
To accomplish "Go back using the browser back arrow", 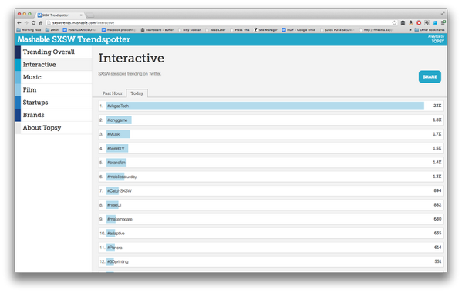I will tap(19, 22).
